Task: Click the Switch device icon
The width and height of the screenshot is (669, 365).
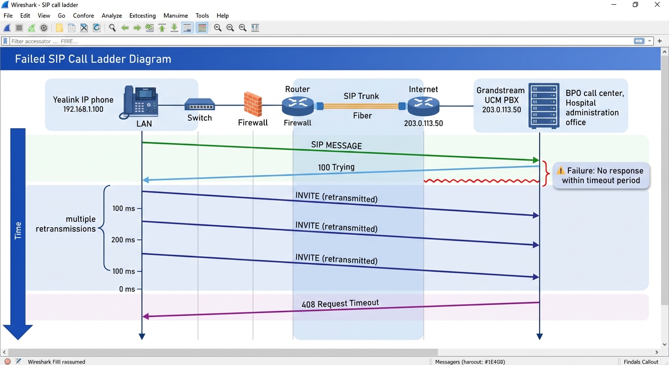Action: [x=200, y=105]
